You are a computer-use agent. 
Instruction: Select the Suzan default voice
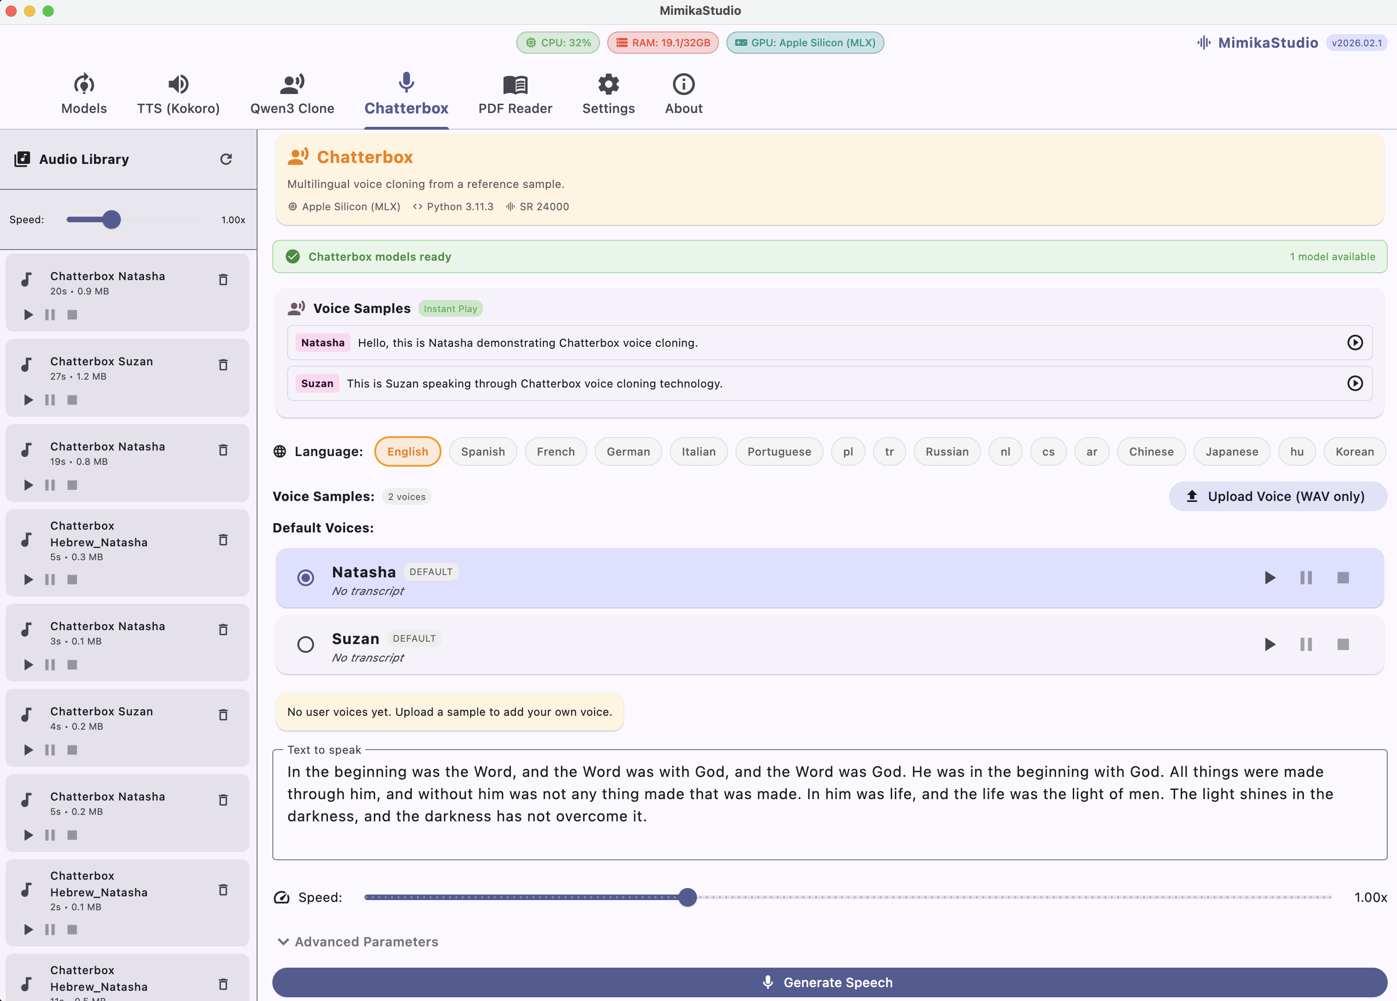[306, 644]
